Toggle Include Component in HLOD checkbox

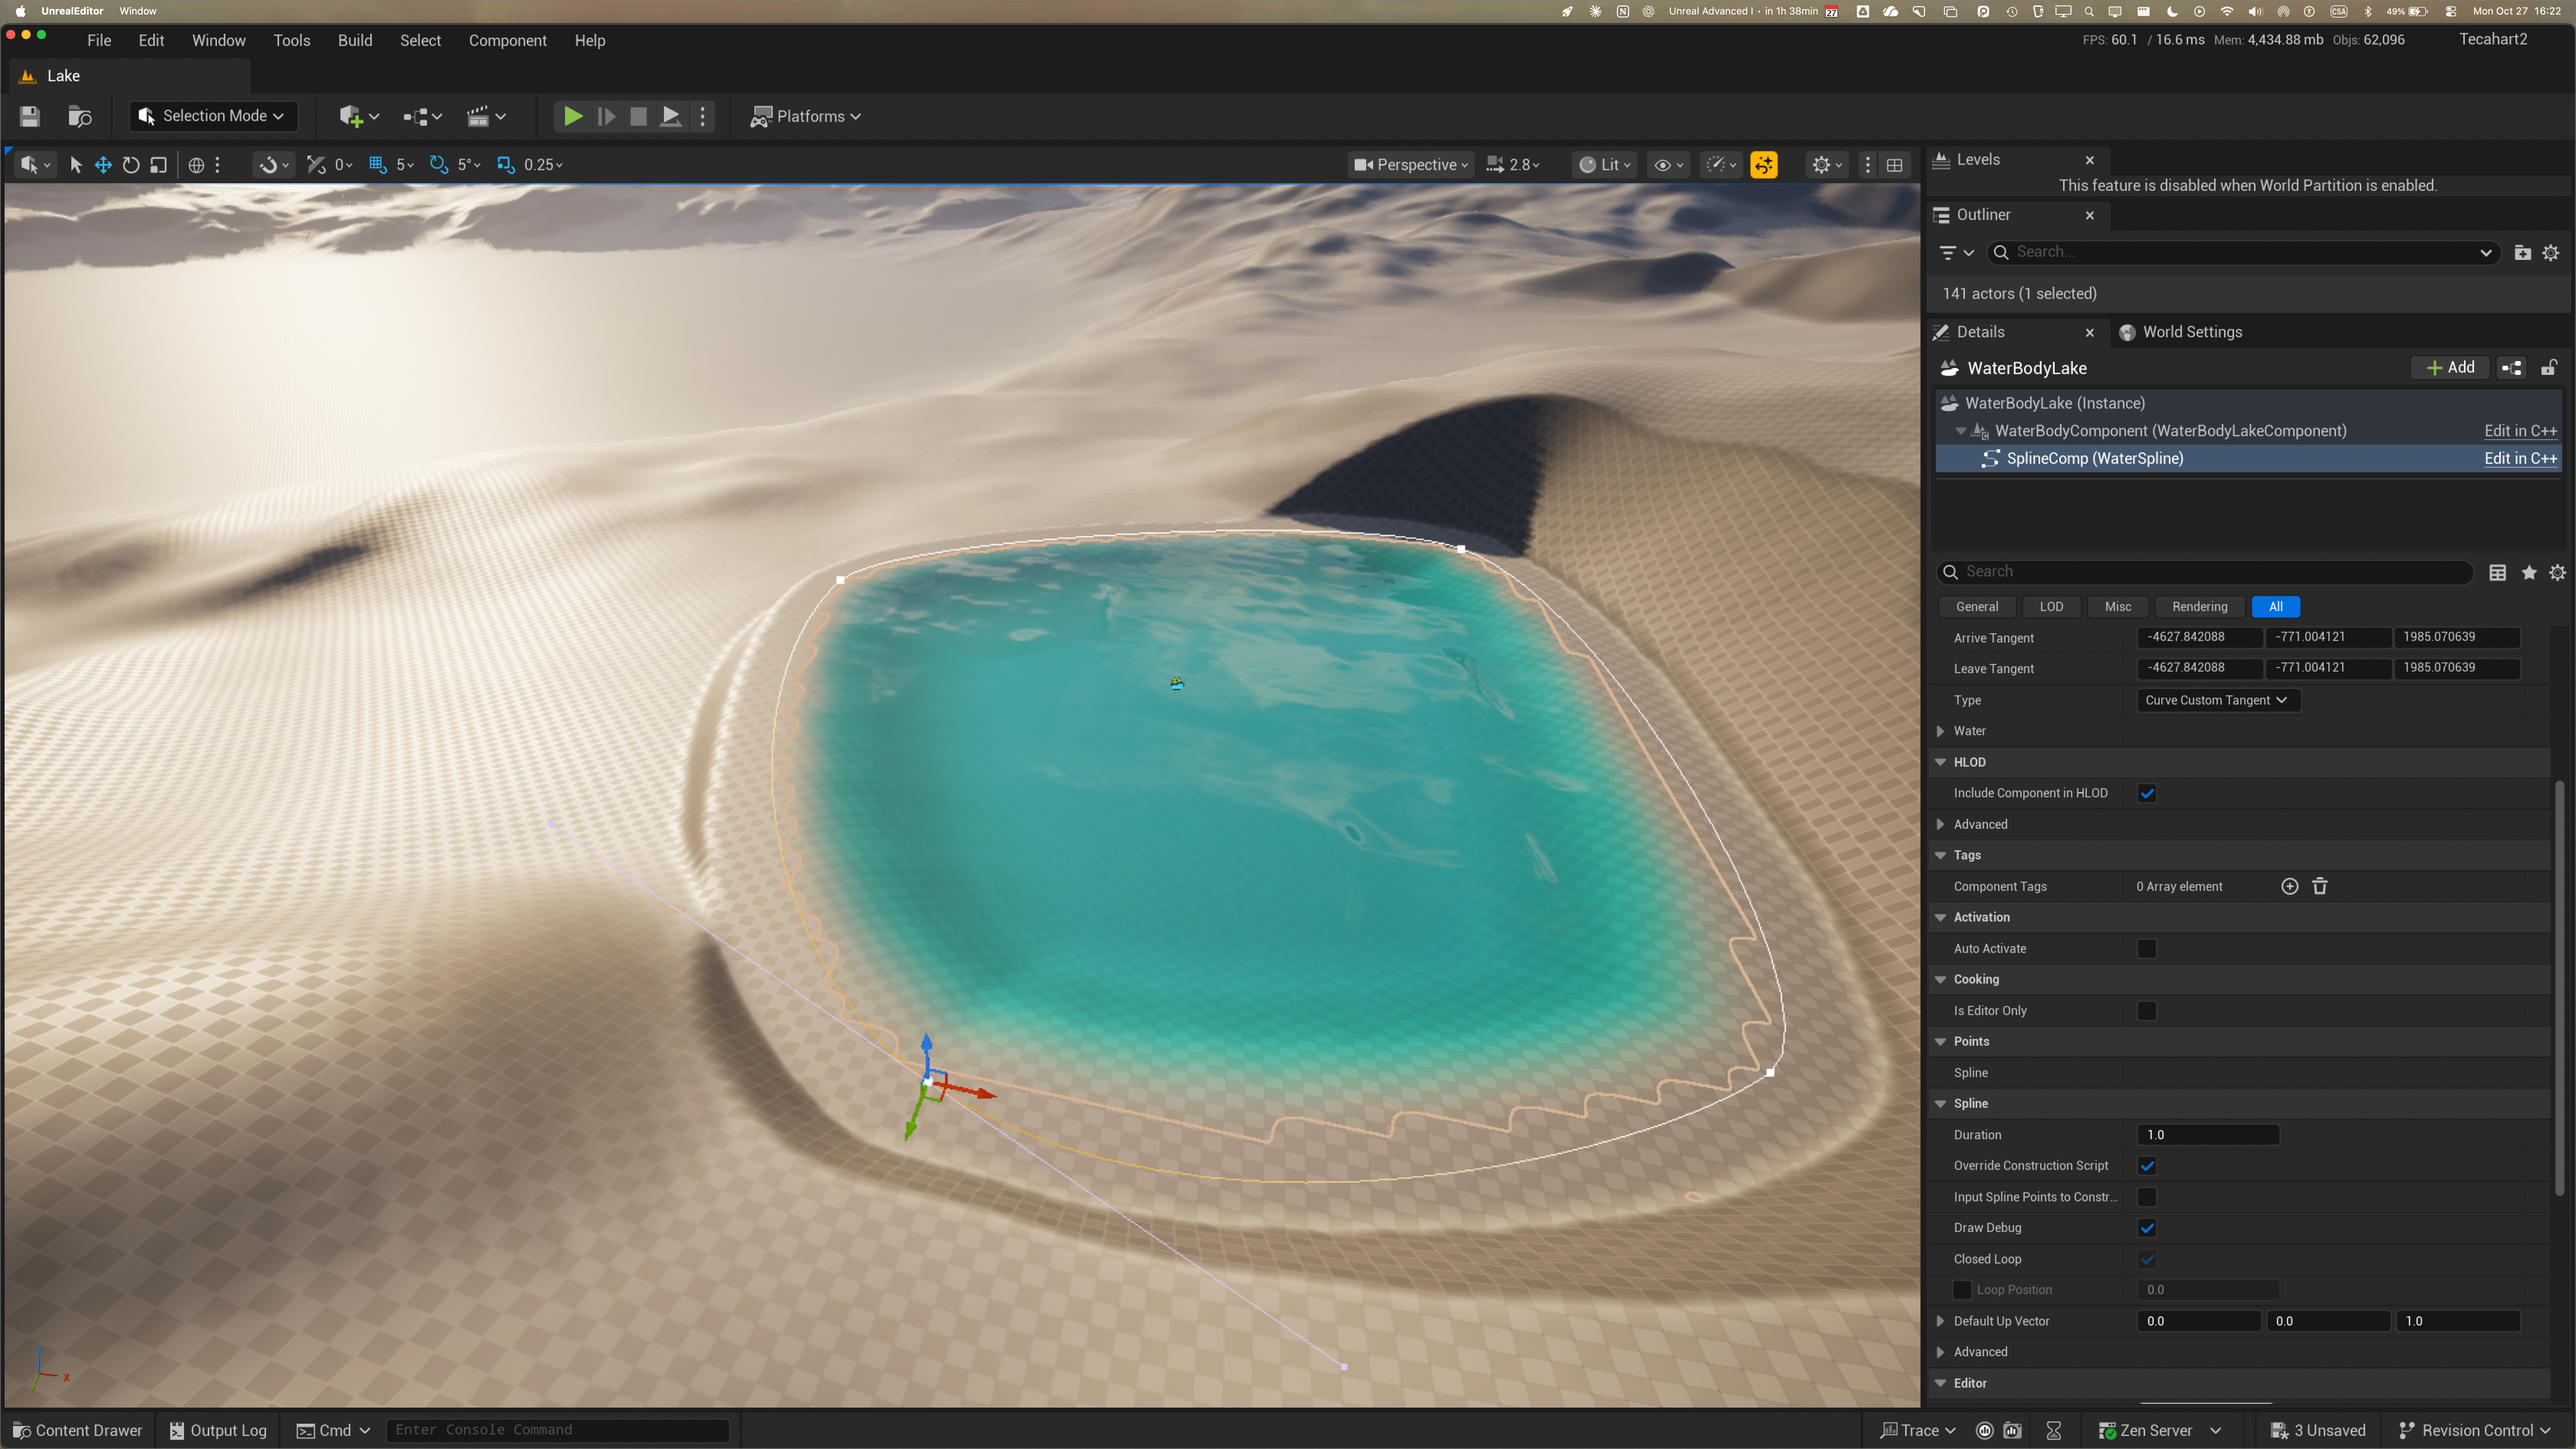(x=2147, y=794)
